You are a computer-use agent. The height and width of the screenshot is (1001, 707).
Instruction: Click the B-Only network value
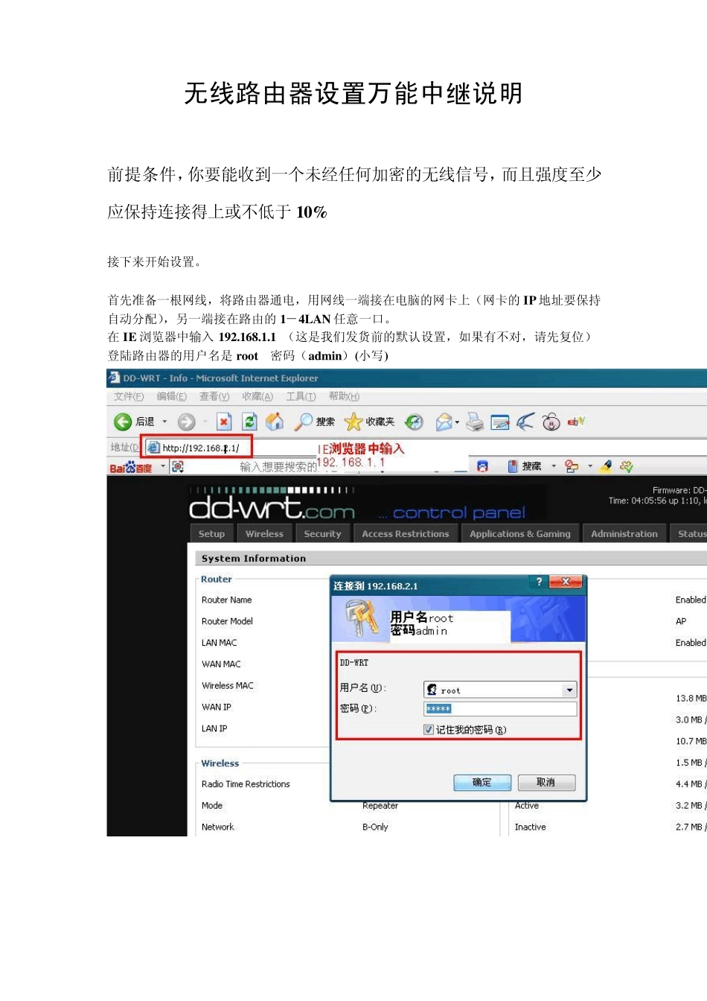point(375,827)
